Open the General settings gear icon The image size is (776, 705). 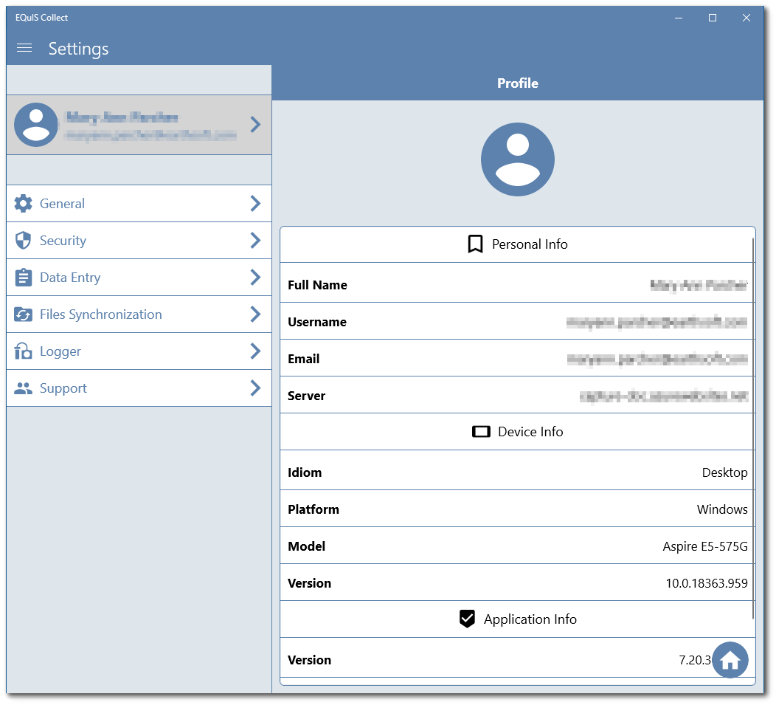(23, 204)
